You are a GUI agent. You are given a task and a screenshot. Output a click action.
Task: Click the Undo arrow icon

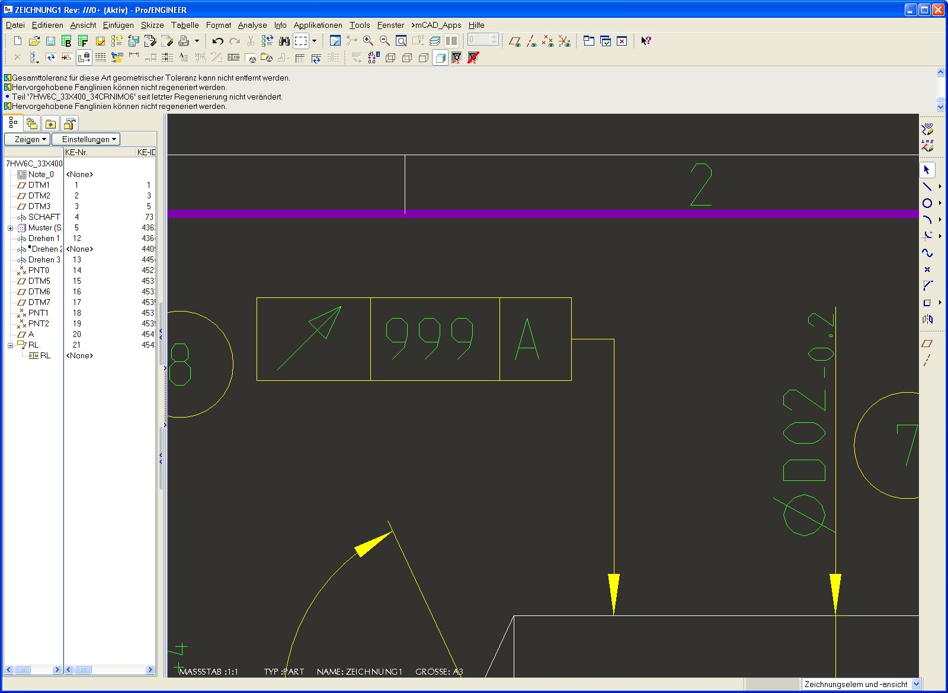[217, 41]
